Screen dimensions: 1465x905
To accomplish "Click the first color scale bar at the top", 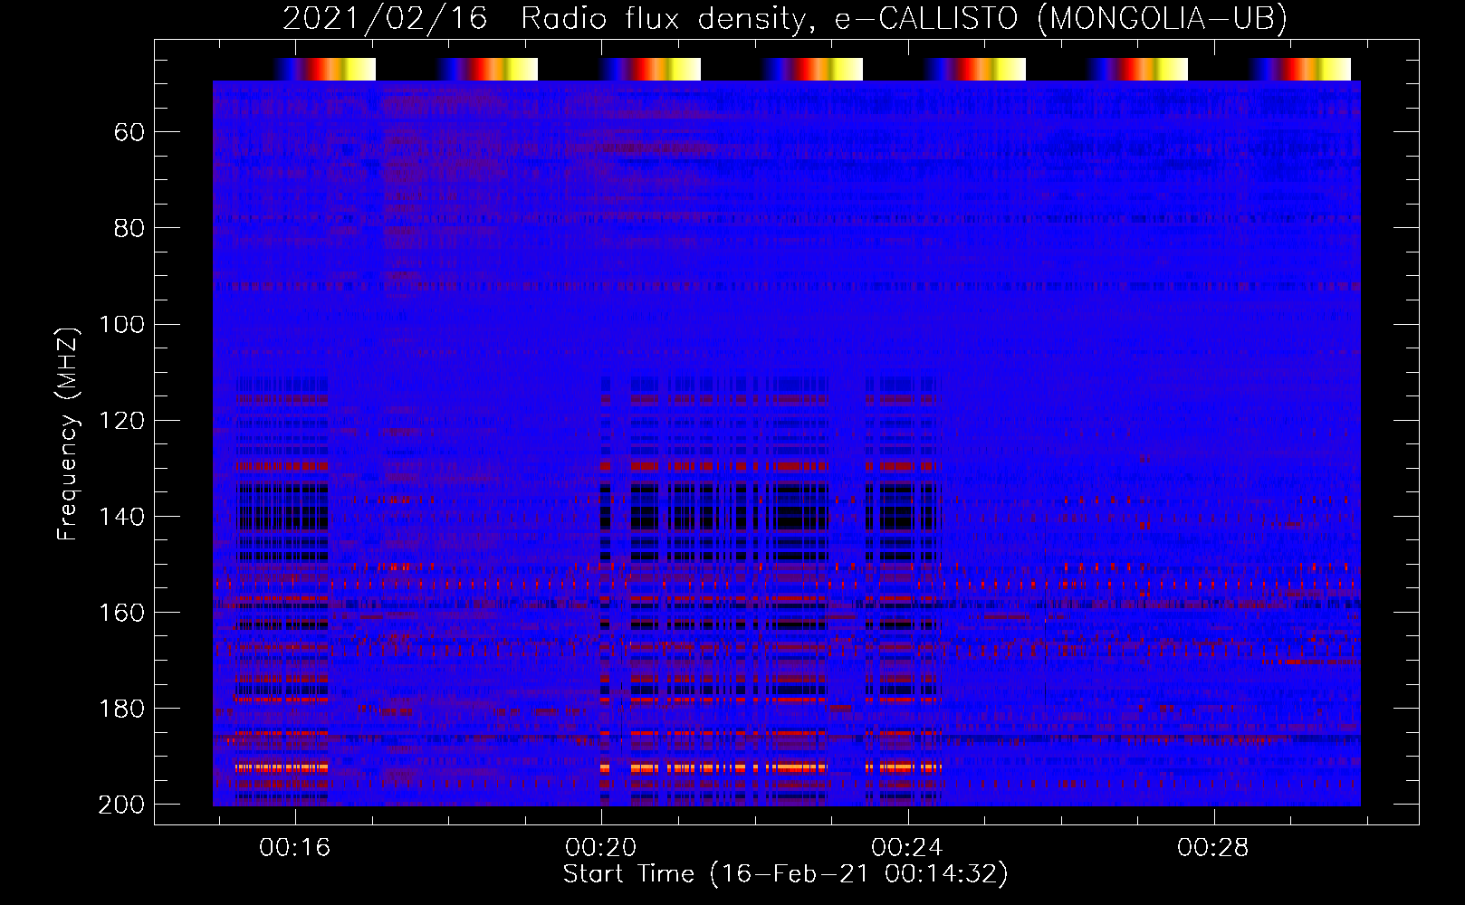I will click(x=324, y=69).
